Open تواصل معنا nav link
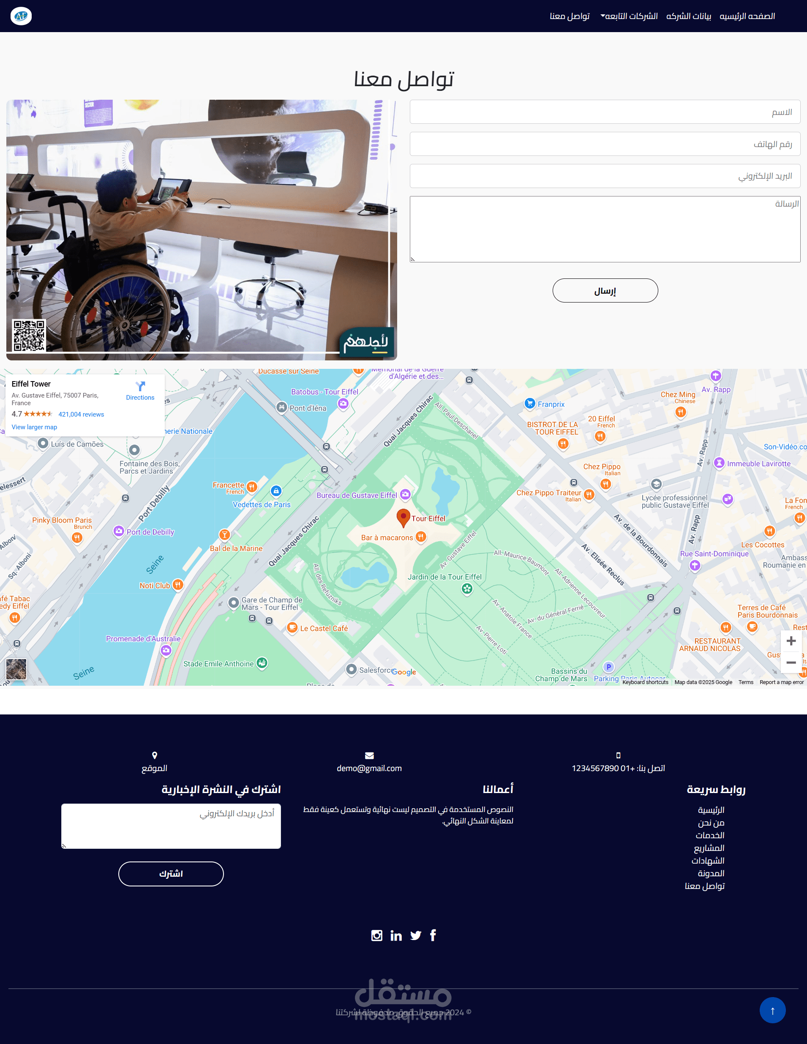Image resolution: width=807 pixels, height=1044 pixels. click(570, 16)
